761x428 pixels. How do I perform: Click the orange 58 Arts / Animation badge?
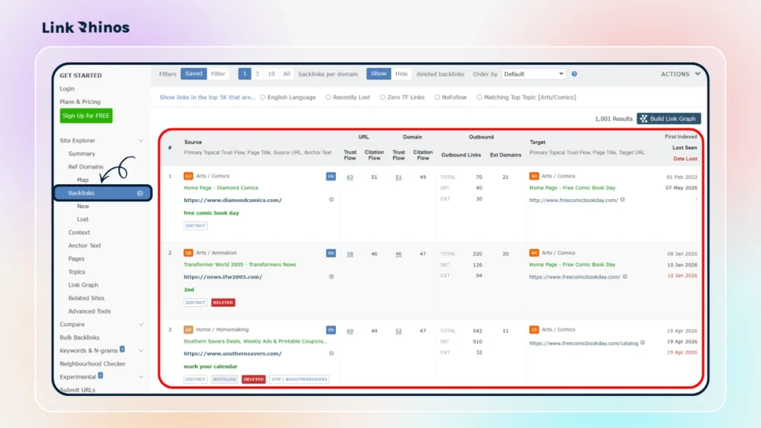pyautogui.click(x=188, y=253)
